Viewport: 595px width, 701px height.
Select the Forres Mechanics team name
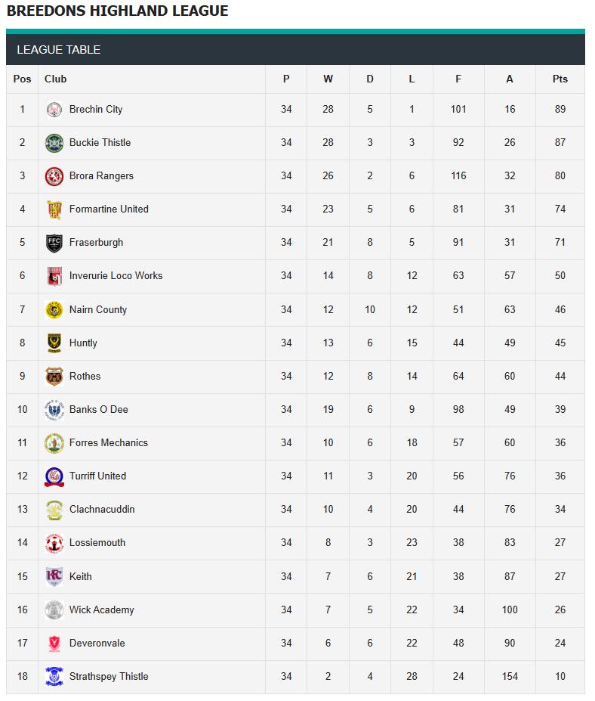pyautogui.click(x=108, y=443)
